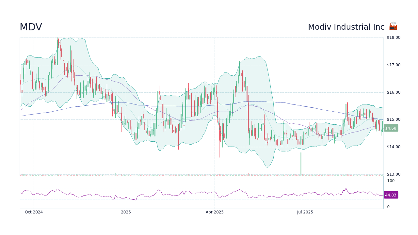Click the Apr 2025 date label
The width and height of the screenshot is (418, 235).
(215, 212)
